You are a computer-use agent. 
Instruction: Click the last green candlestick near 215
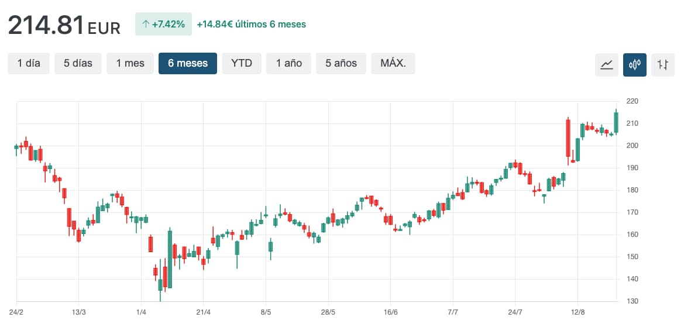click(616, 122)
